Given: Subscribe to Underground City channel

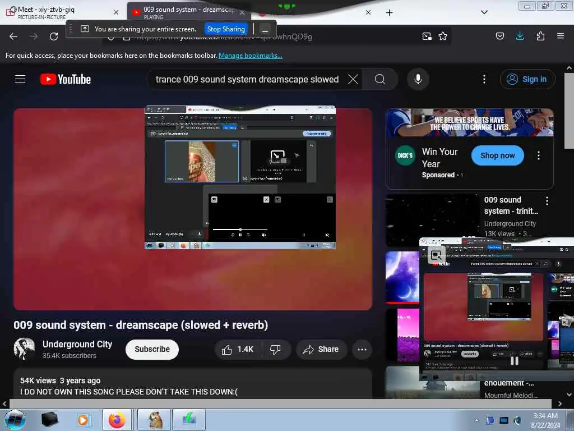Looking at the screenshot, I should coord(152,349).
